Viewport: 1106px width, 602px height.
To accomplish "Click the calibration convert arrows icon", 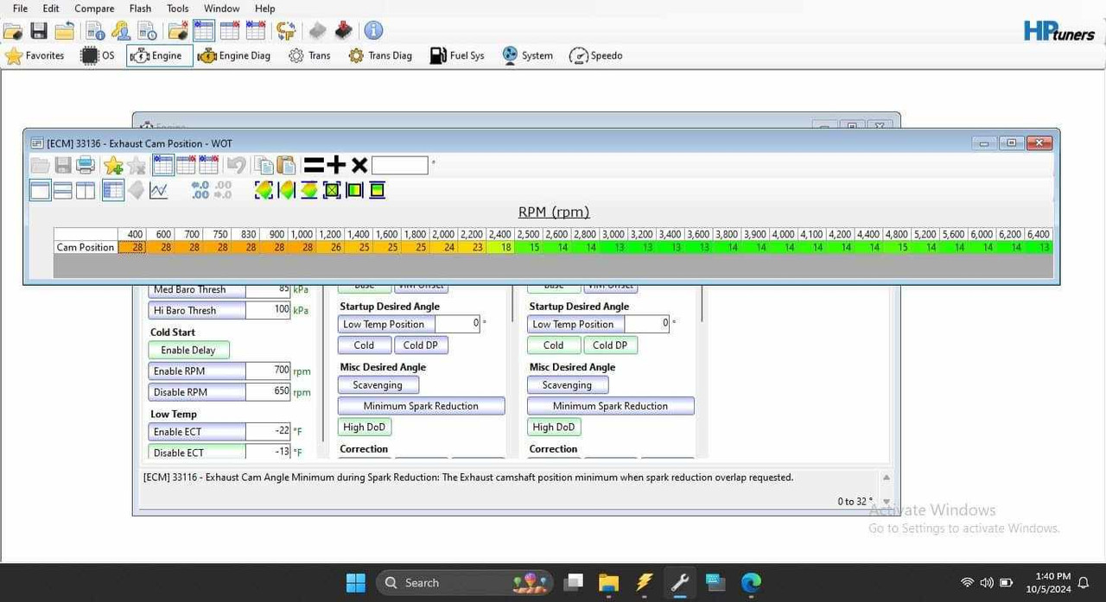I will (x=286, y=31).
